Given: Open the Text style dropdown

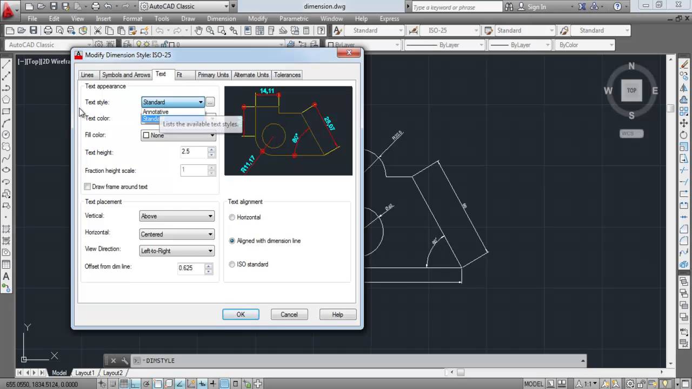Looking at the screenshot, I should (x=173, y=102).
